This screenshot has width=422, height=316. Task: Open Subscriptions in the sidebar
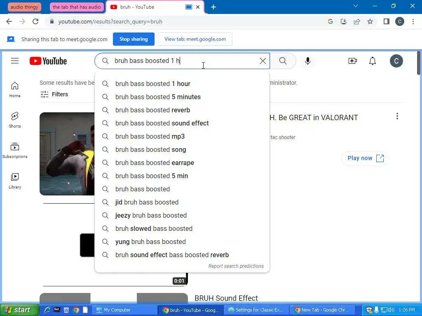15,151
